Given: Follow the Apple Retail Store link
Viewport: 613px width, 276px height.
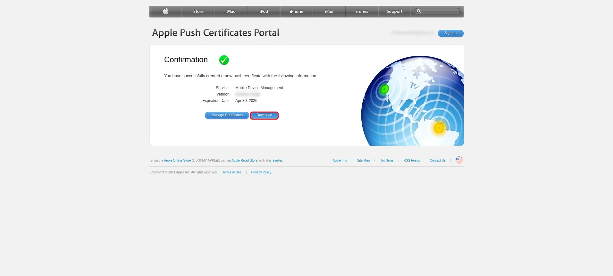Looking at the screenshot, I should point(244,161).
